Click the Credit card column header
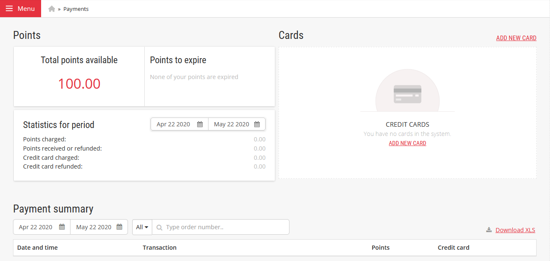550x261 pixels. pos(454,248)
